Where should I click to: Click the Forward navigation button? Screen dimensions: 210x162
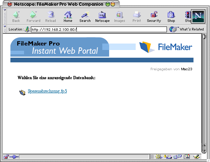[x=33, y=16]
